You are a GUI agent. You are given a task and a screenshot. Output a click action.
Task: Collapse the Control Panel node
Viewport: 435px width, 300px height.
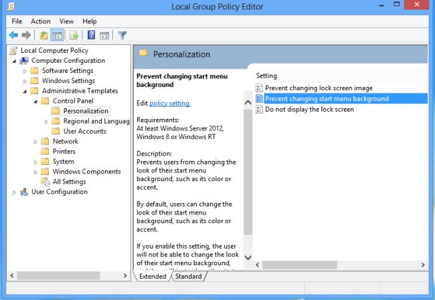35,102
